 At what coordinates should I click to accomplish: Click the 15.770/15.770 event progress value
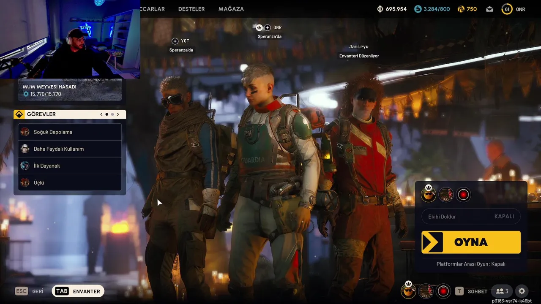46,94
